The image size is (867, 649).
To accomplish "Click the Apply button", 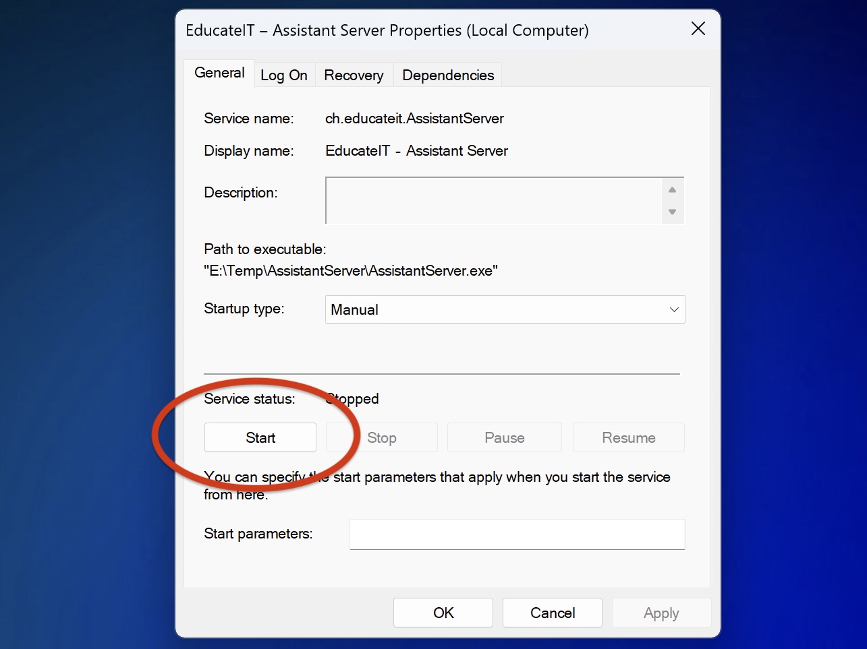I will (x=661, y=613).
